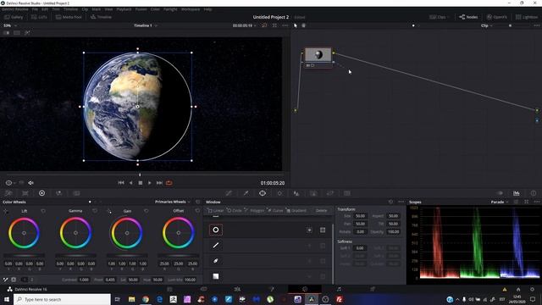Select the Color Wheels palette icon
Screen dimensions: 542x305
[x=41, y=193]
